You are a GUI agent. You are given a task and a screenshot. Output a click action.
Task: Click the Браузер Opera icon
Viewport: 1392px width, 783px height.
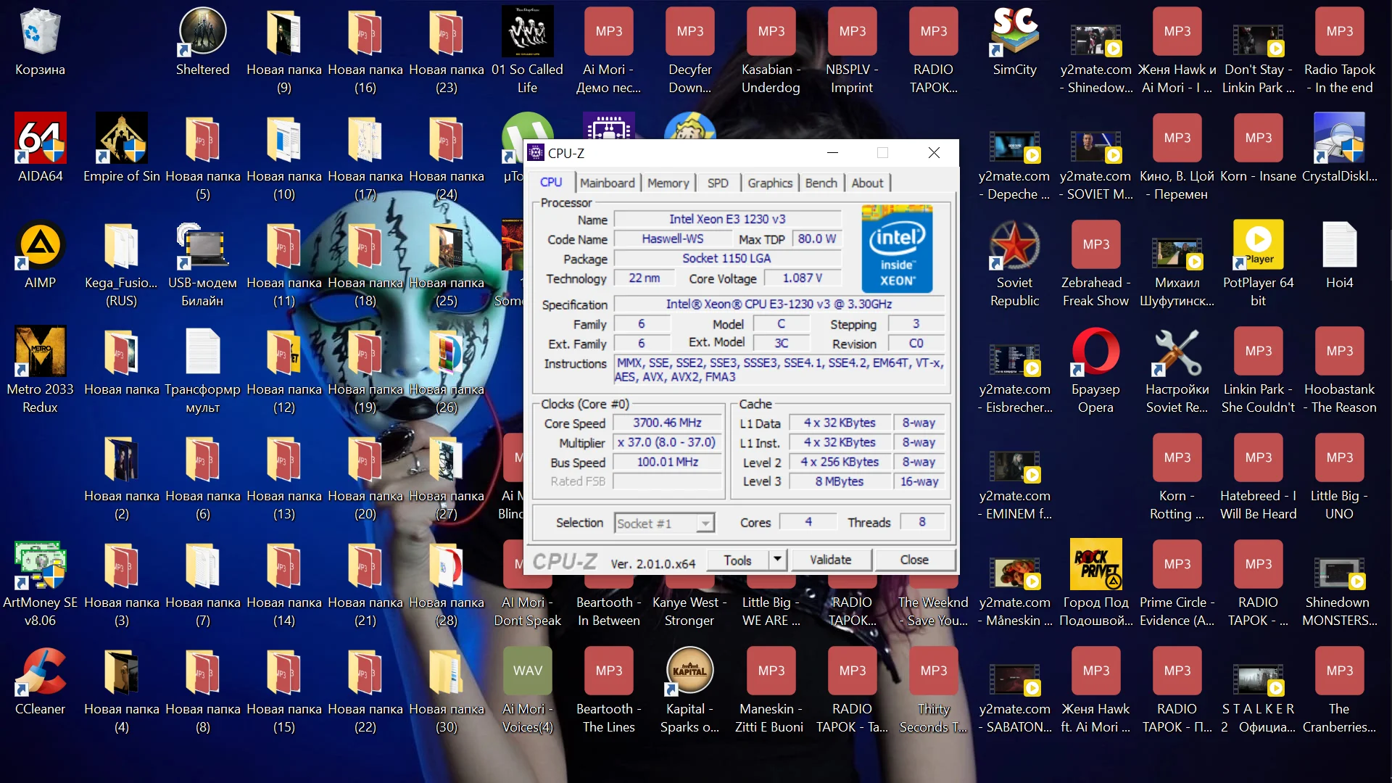1095,352
